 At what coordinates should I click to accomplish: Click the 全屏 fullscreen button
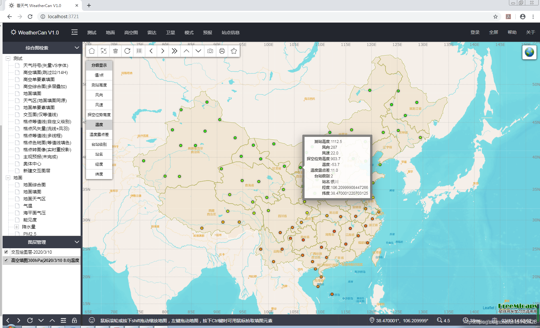pos(494,32)
